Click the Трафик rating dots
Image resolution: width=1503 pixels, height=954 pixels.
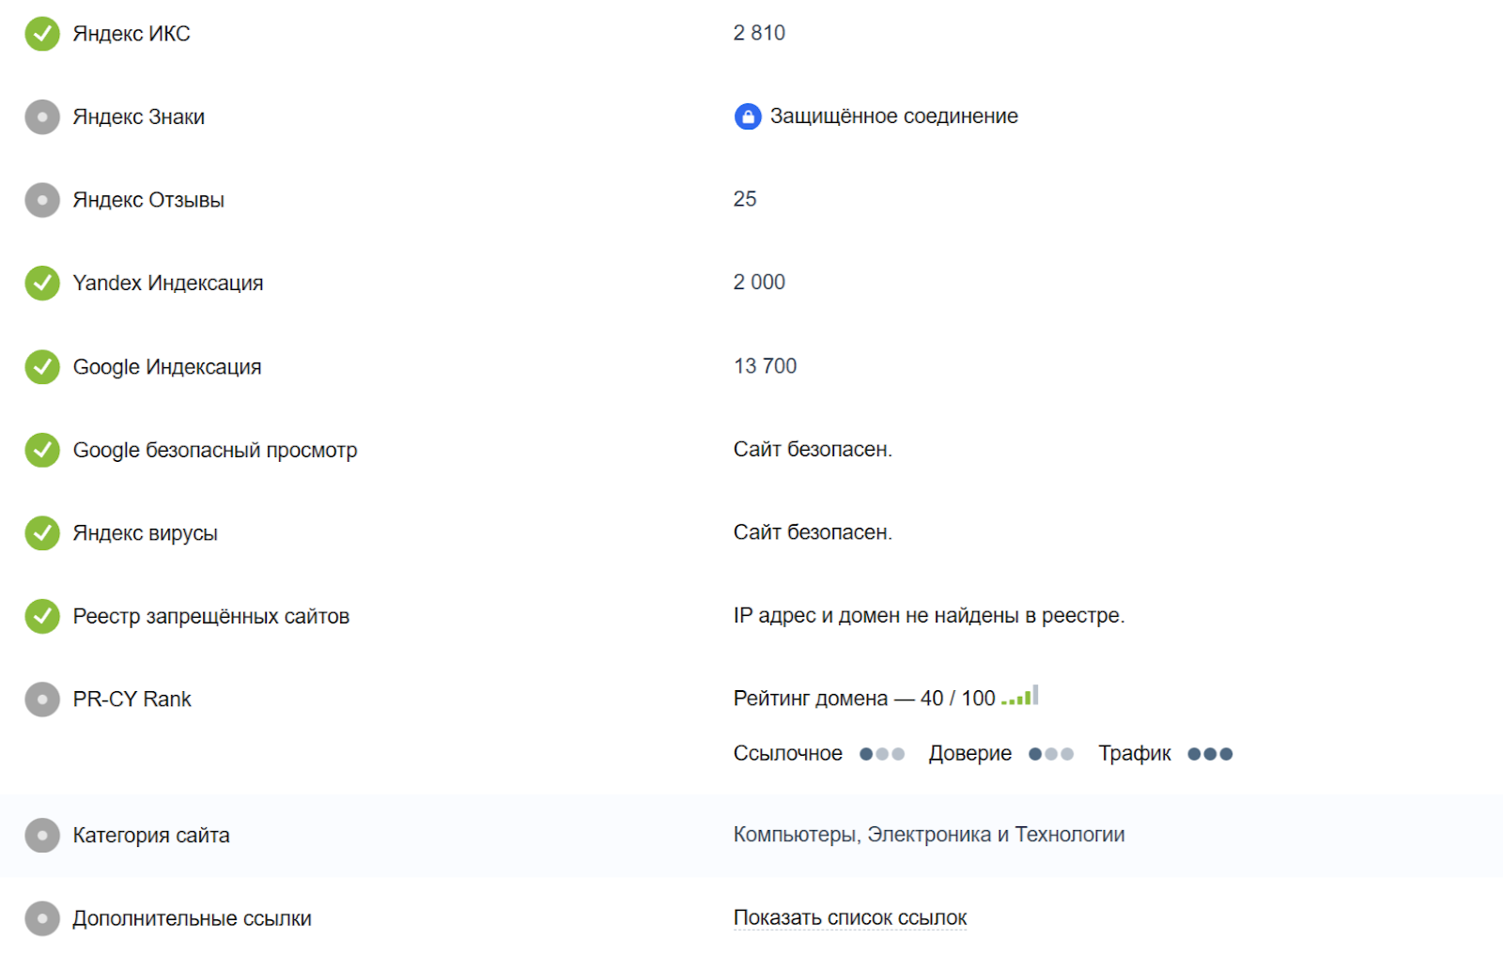pyautogui.click(x=1210, y=752)
